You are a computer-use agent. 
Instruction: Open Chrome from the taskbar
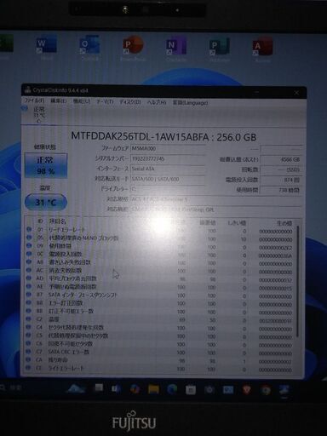[x=266, y=390]
